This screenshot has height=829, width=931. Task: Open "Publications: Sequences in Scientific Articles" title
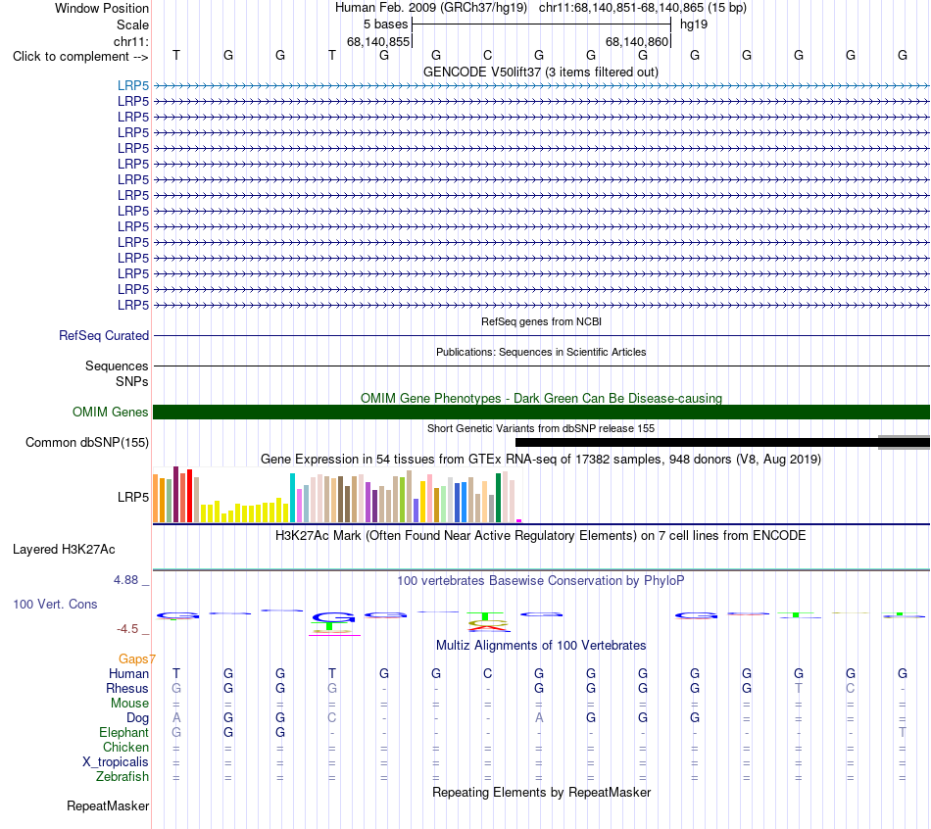[541, 352]
